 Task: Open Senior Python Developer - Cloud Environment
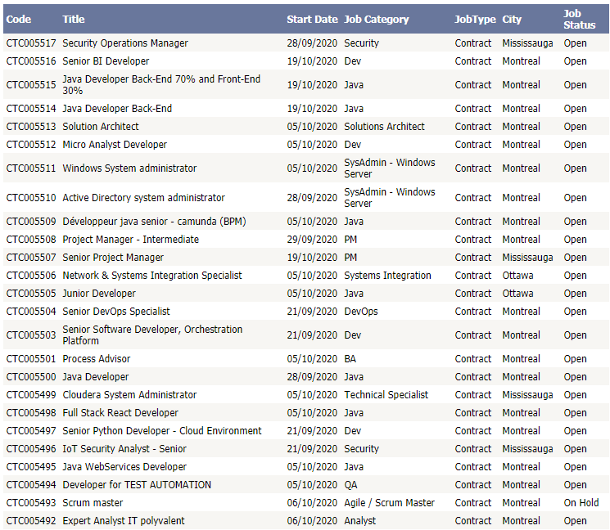tap(162, 431)
